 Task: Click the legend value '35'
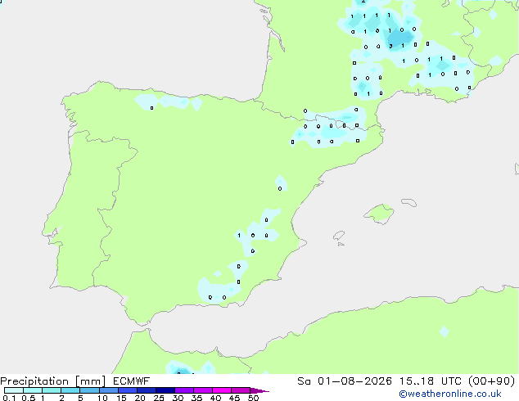coord(196,398)
